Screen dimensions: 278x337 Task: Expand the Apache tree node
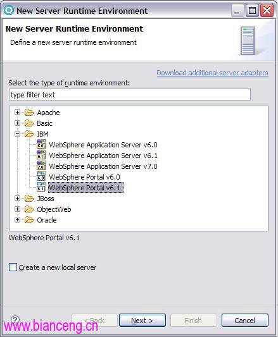[x=17, y=112]
